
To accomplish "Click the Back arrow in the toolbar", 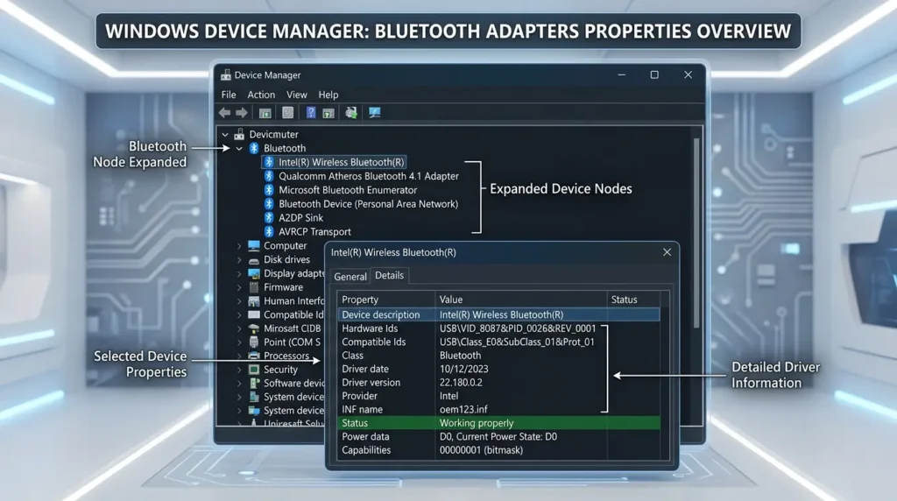I will (225, 113).
